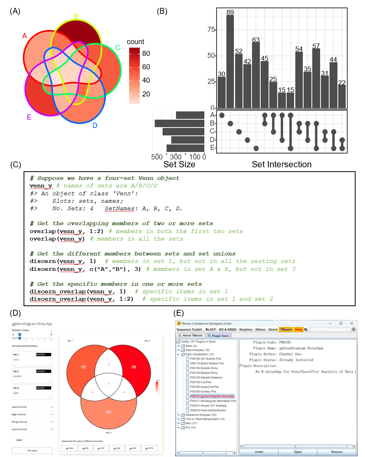Click the Open plugin button

[298, 452]
